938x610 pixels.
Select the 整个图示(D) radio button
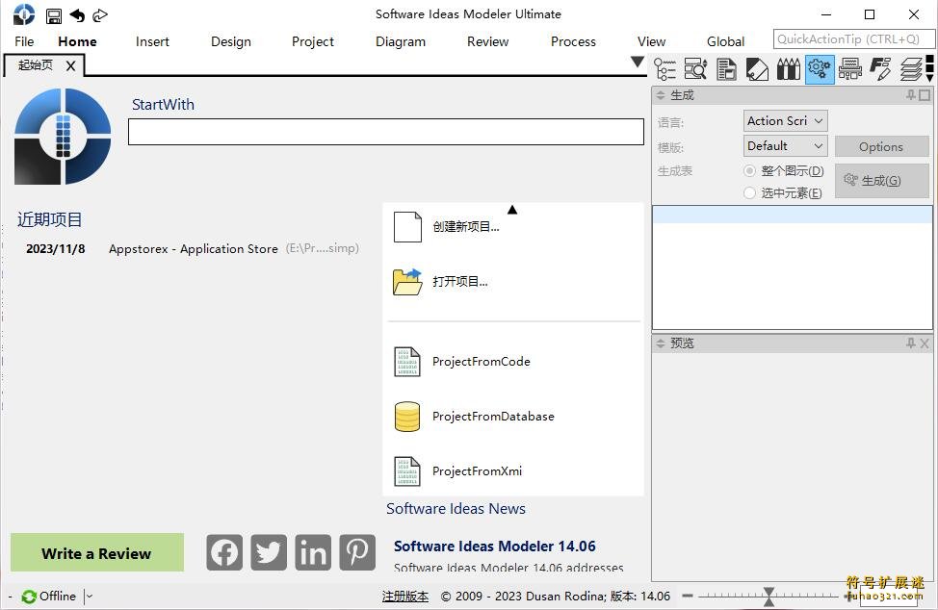point(750,170)
